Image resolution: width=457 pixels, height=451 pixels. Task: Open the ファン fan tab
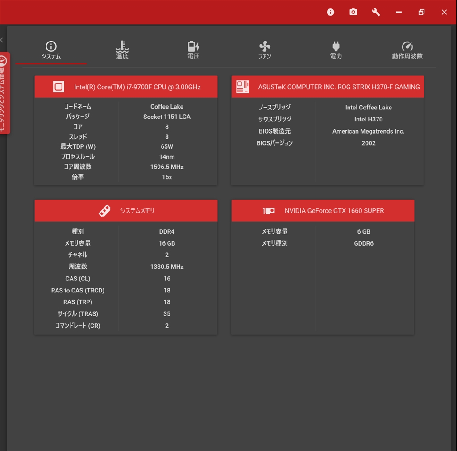coord(265,50)
